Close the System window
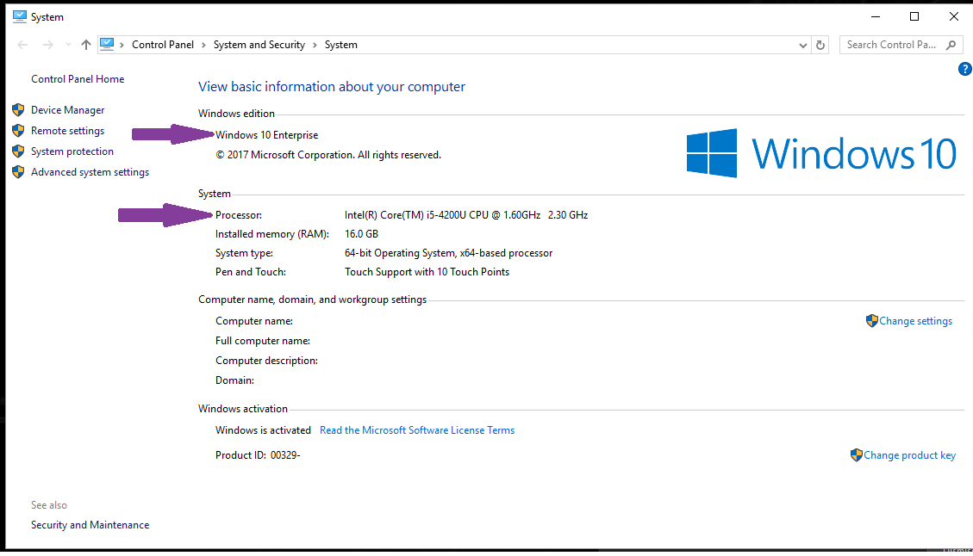Image resolution: width=973 pixels, height=556 pixels. 954,16
